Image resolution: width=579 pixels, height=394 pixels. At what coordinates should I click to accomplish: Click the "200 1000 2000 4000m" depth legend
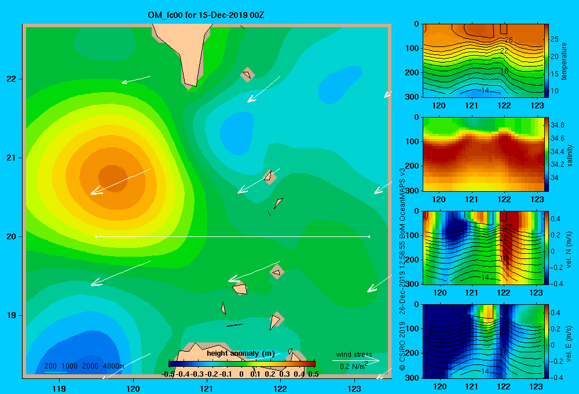click(84, 366)
